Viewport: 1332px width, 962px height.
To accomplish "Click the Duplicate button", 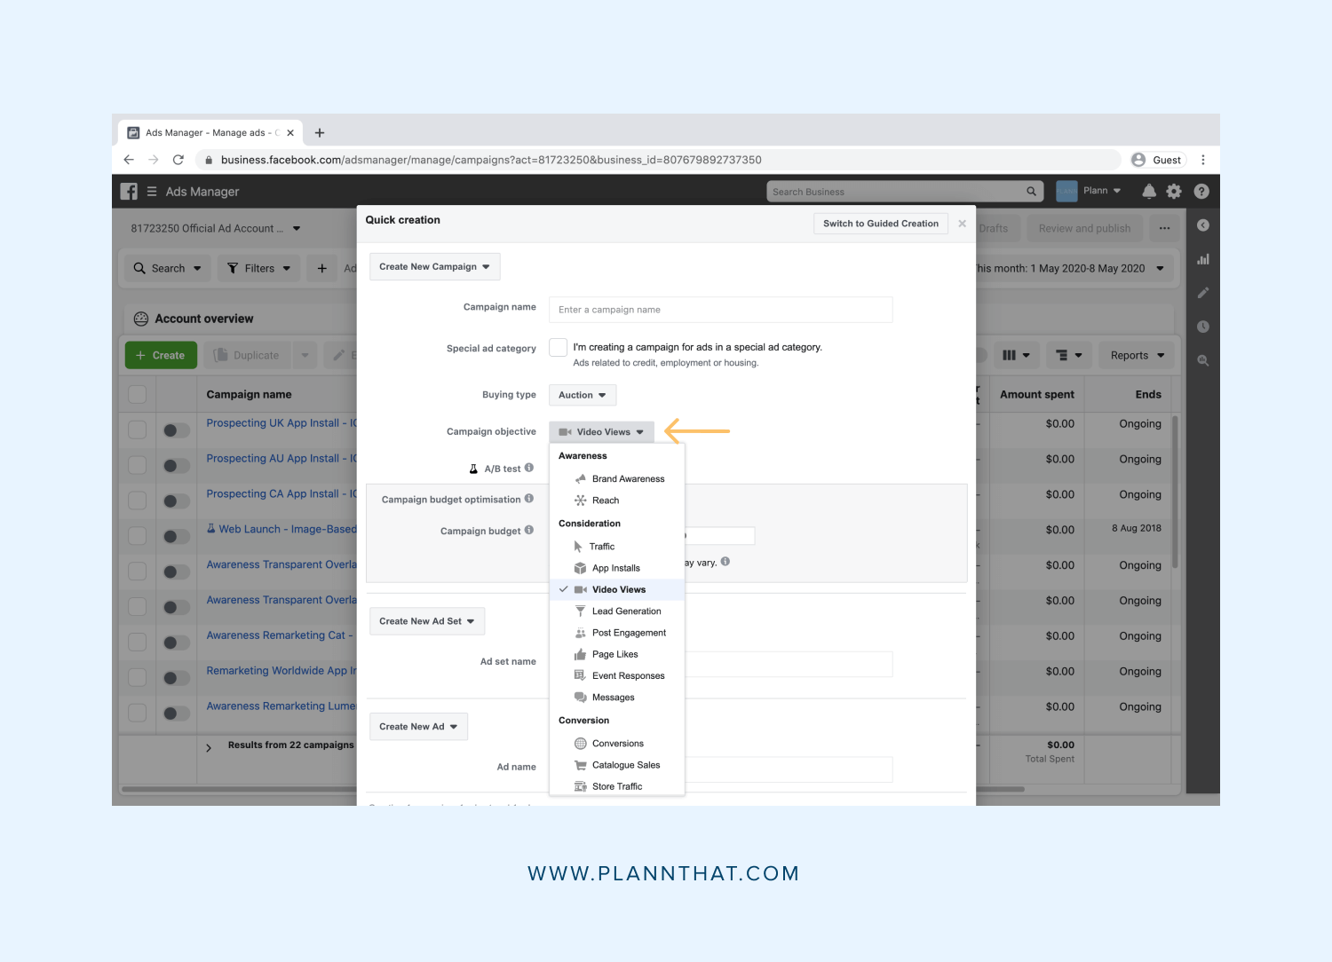I will pos(247,355).
